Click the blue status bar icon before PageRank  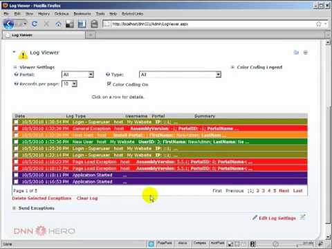[151, 243]
